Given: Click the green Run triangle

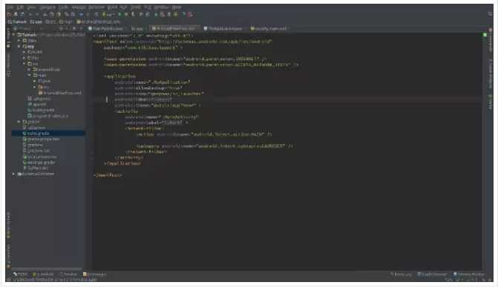Looking at the screenshot, I should click(x=119, y=14).
